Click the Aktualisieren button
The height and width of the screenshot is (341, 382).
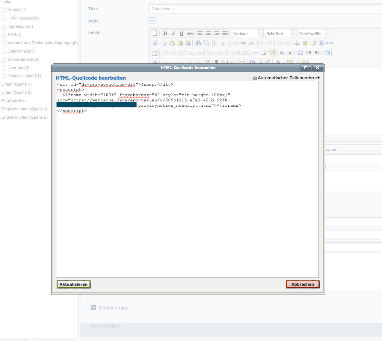73,284
